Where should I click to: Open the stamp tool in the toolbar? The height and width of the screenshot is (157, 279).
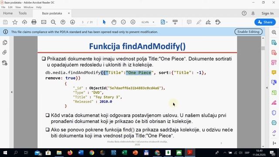(x=218, y=22)
